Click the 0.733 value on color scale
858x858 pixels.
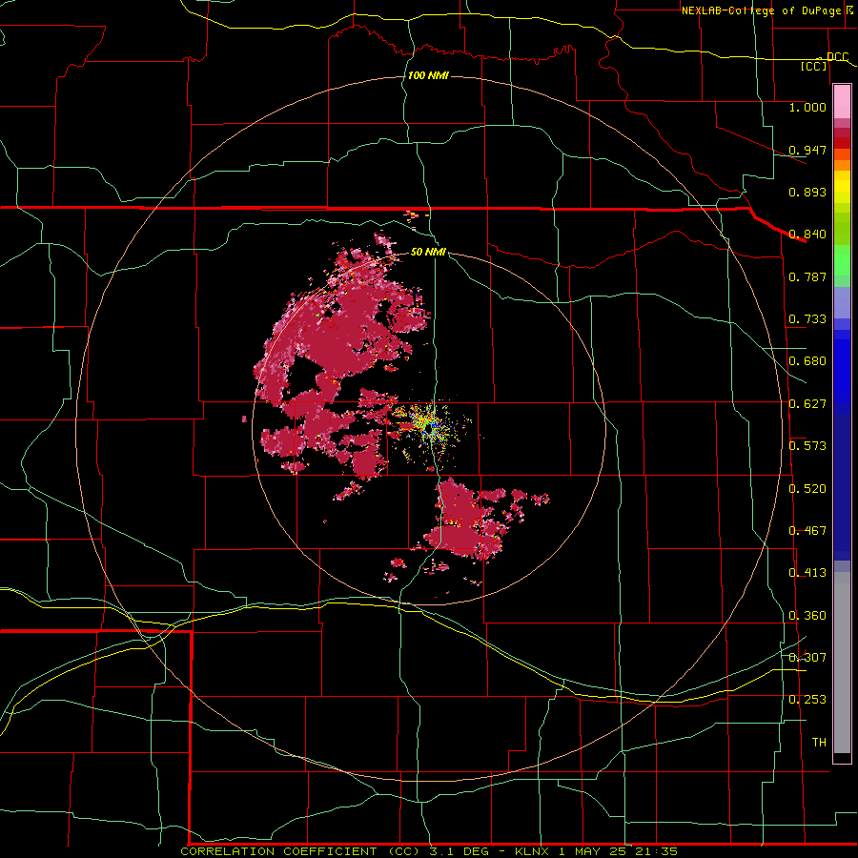click(807, 319)
